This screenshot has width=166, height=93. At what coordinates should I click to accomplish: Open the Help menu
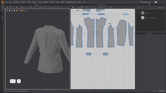(84, 2)
